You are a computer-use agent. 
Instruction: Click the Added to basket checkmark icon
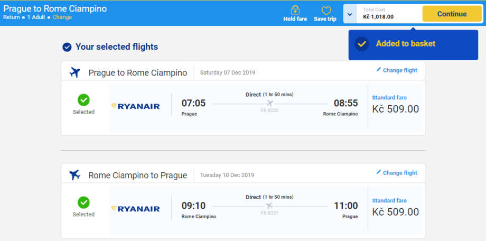pos(361,44)
